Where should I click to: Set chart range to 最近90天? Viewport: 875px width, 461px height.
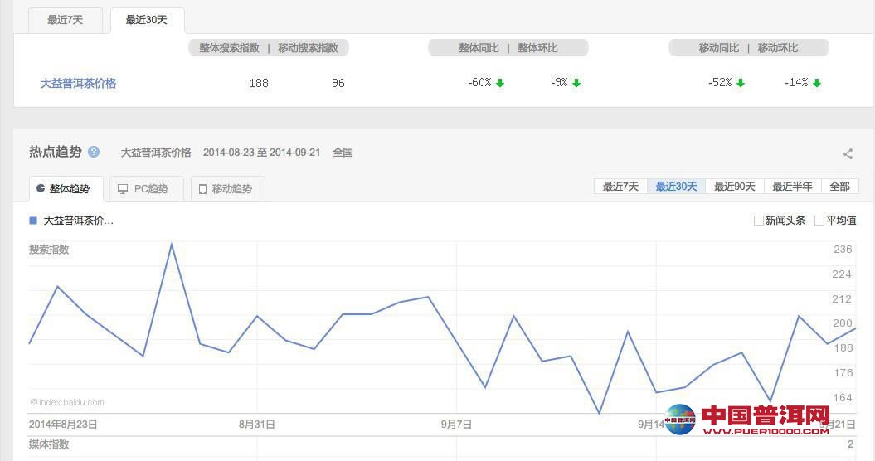(x=734, y=187)
